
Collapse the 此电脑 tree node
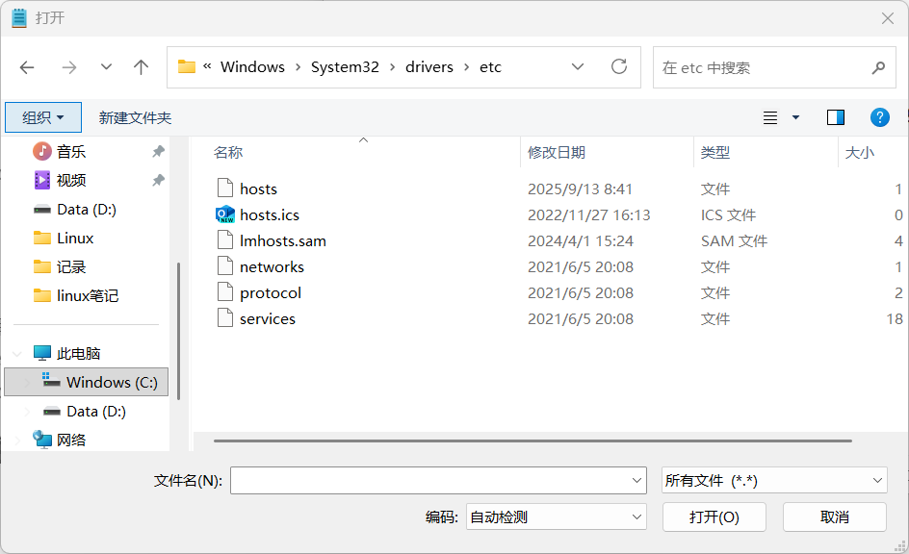click(17, 354)
